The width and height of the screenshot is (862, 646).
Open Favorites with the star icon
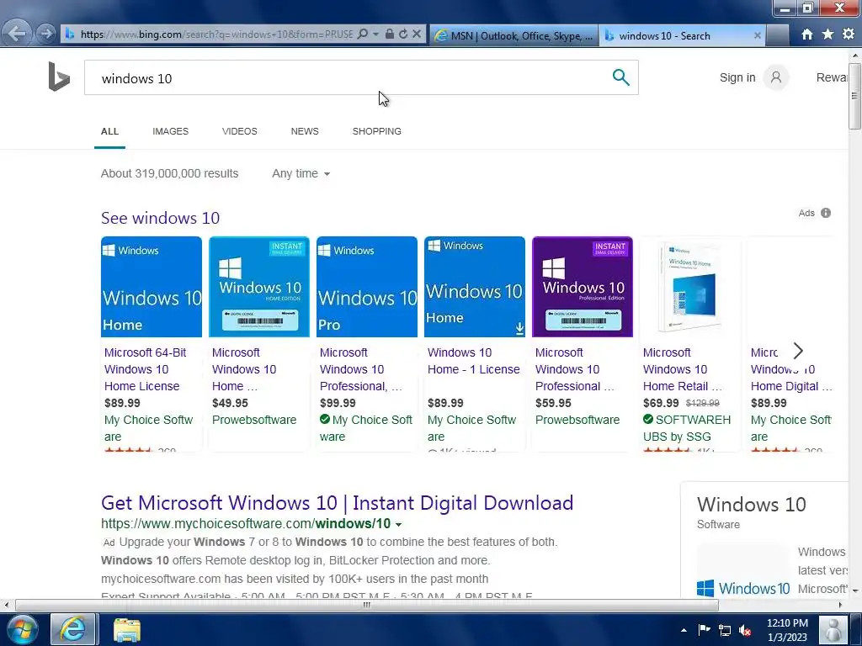click(x=827, y=34)
